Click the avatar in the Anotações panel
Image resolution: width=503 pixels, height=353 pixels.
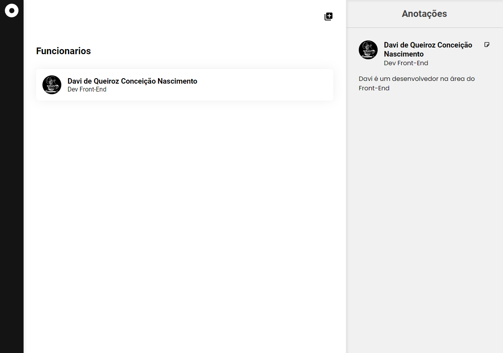tap(368, 50)
